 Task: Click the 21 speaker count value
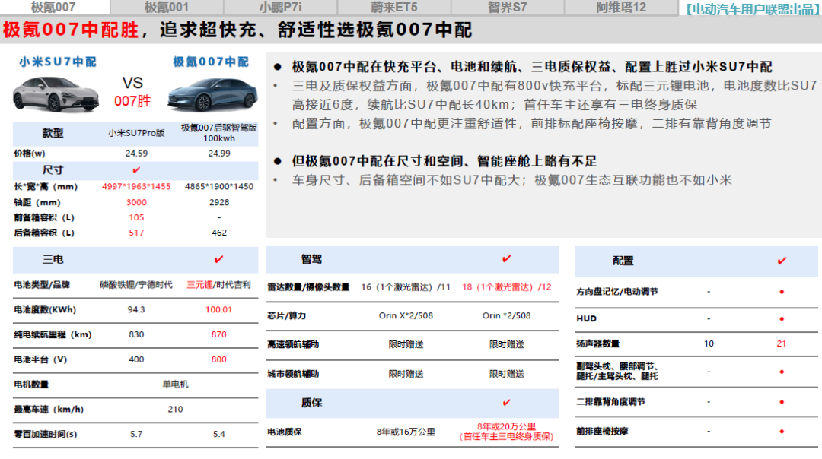coord(782,343)
